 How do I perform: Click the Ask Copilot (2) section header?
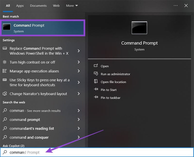tap(13, 146)
